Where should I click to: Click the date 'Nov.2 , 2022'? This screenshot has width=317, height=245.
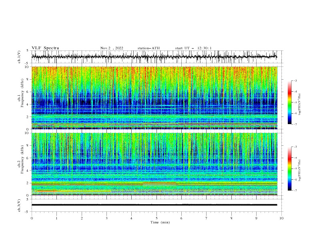click(112, 48)
